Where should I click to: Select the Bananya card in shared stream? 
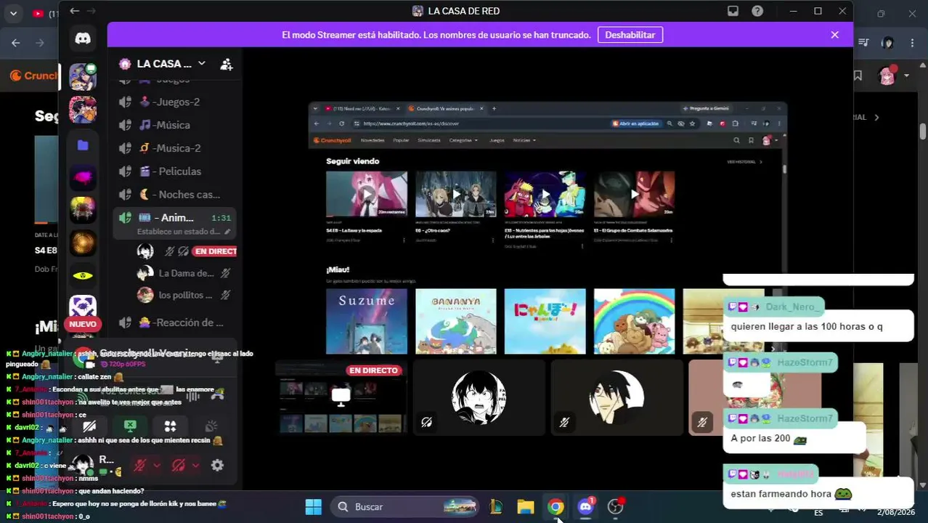[x=456, y=321]
